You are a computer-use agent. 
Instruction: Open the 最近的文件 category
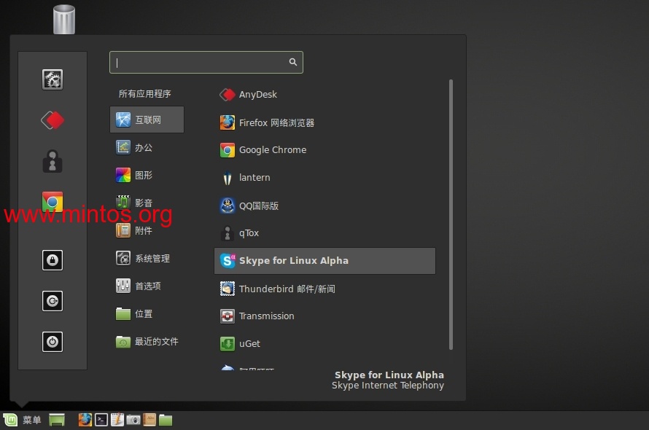(x=147, y=341)
